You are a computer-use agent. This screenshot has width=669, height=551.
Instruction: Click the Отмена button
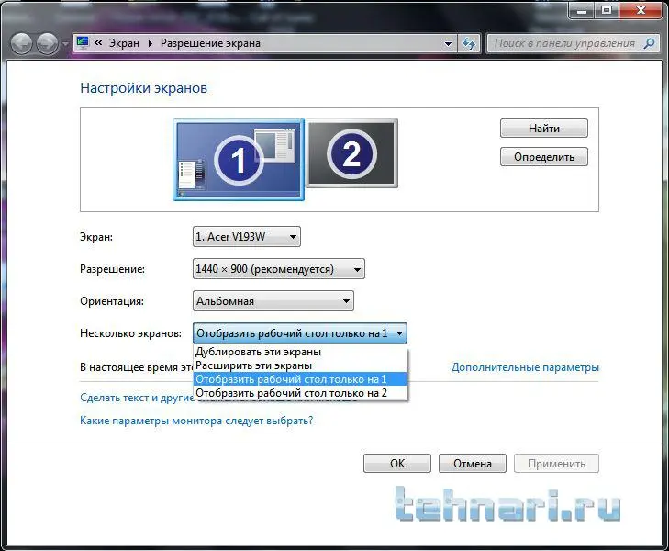click(473, 464)
